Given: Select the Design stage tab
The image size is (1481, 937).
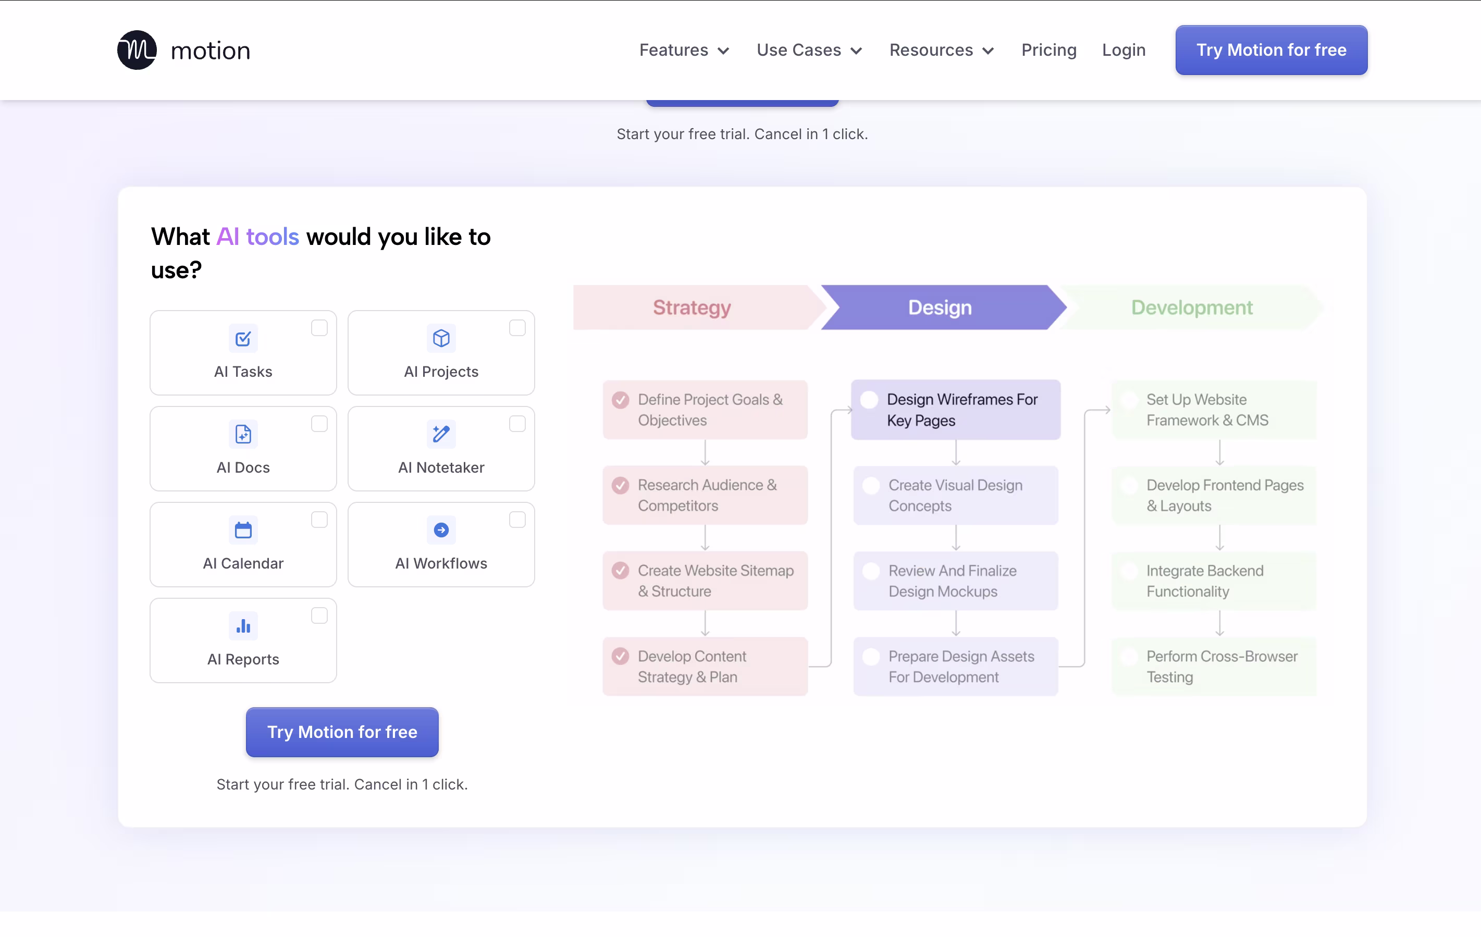Looking at the screenshot, I should click(940, 307).
